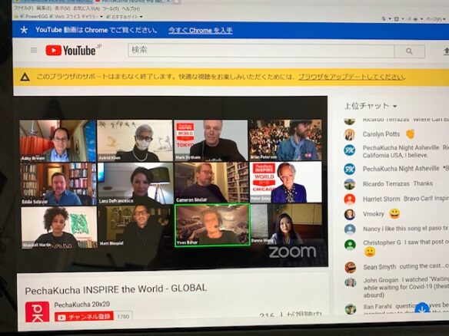This screenshot has height=336, width=449.
Task: Click the John Grogan chat author name
Action: point(381,280)
